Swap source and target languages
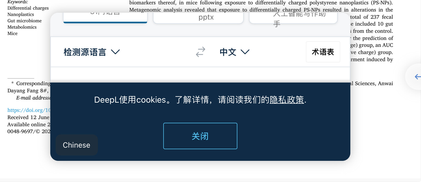Viewport: 421px width, 182px height. pos(201,52)
